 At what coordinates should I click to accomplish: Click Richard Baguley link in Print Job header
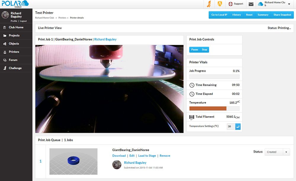105,39
